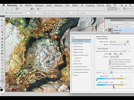
Task: Uncheck the b channel checkbox
Action: click(x=120, y=54)
